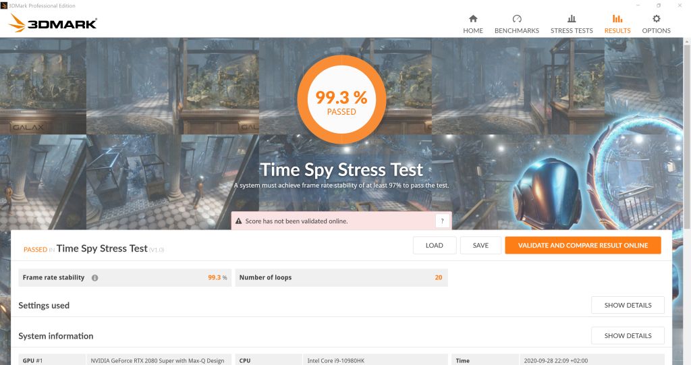Image resolution: width=691 pixels, height=365 pixels.
Task: Click 'Score has not been validated online' text
Action: [297, 221]
